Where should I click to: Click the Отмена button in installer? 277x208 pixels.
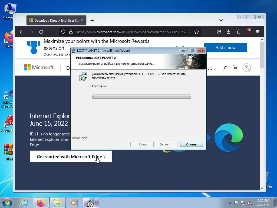tap(191, 144)
